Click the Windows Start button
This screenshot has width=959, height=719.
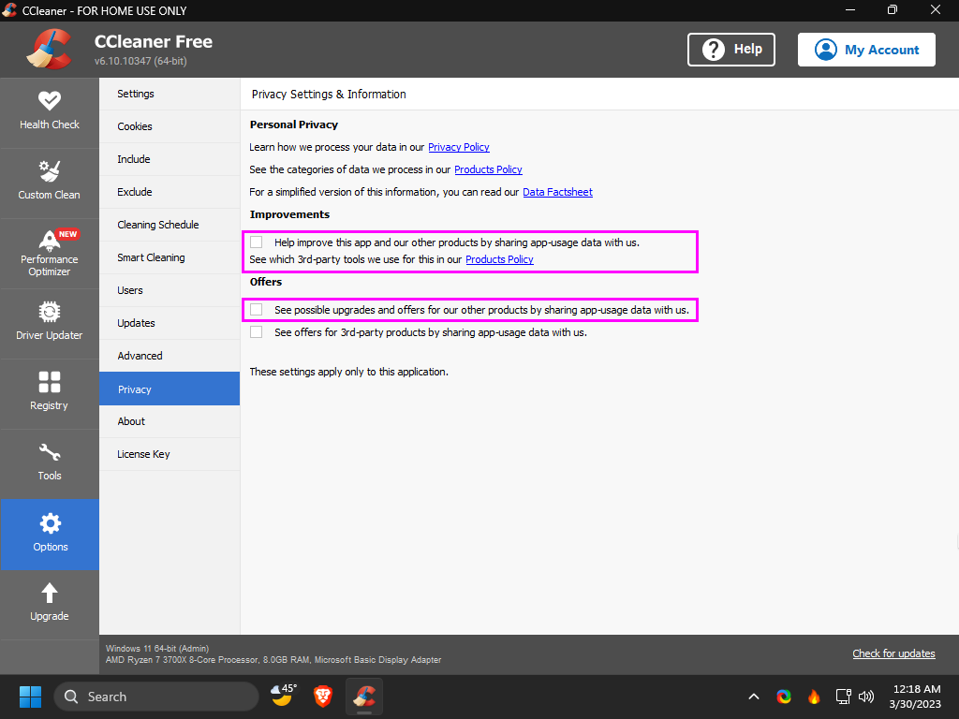[x=30, y=697]
